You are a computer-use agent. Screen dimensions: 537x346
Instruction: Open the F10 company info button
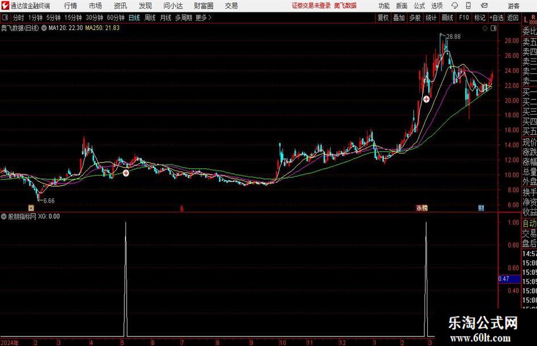click(464, 18)
